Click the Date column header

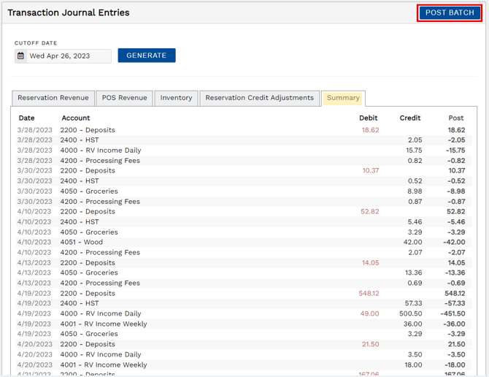[26, 118]
